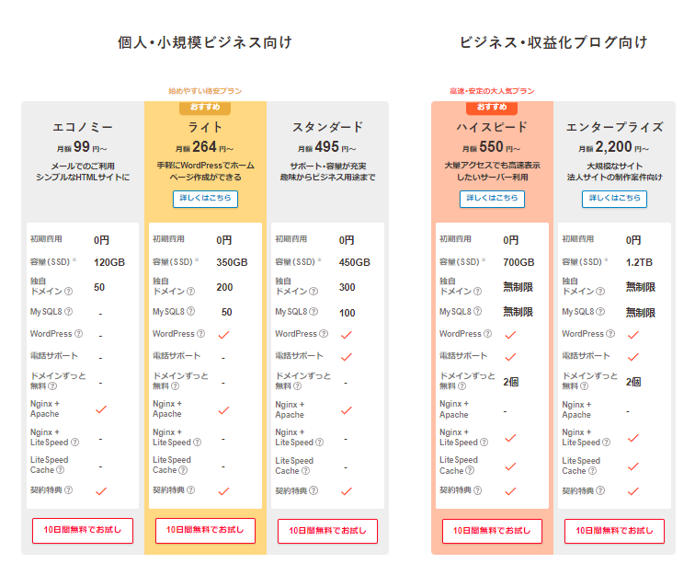The height and width of the screenshot is (575, 695).
Task: Click 独自ドメイン help icon in Economy plan
Action: coord(70,292)
